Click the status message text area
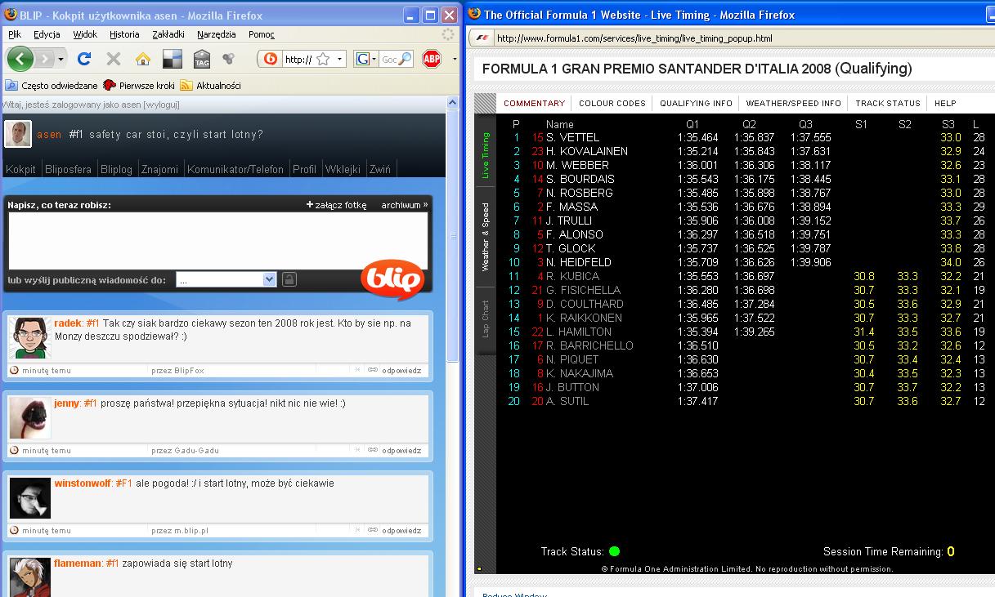995x597 pixels. pos(217,240)
